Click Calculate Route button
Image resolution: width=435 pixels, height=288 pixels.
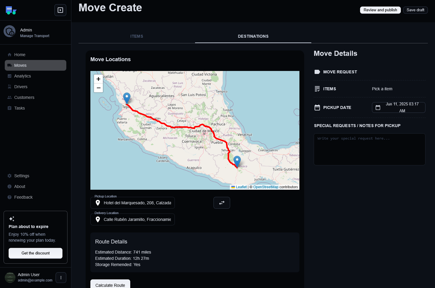[x=110, y=284]
